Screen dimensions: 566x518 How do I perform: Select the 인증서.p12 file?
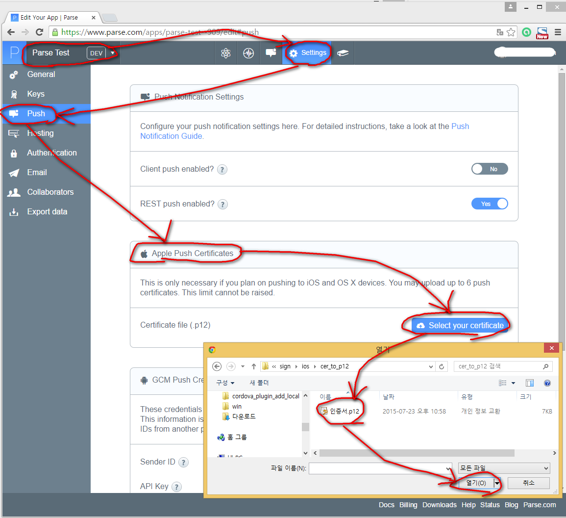(x=340, y=412)
